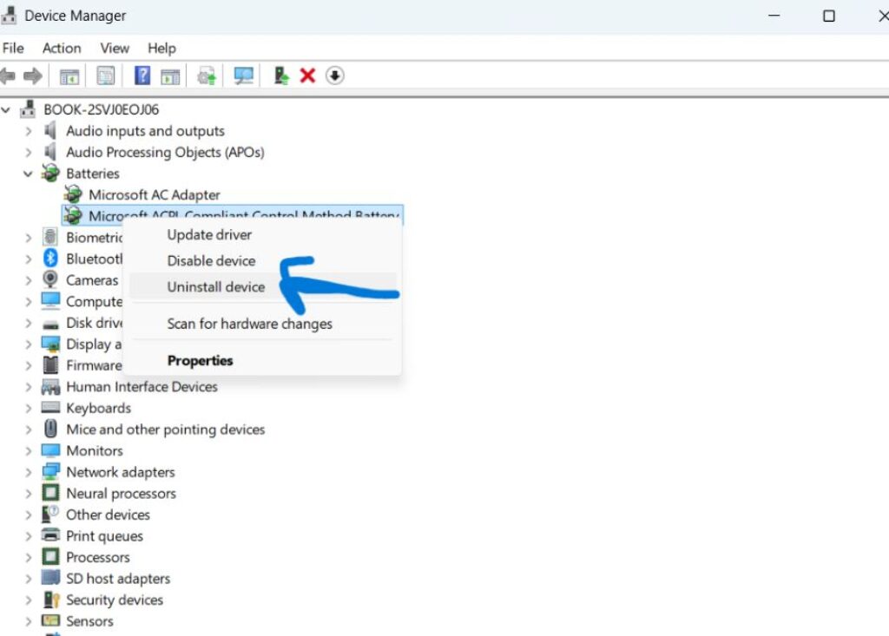The image size is (889, 636).
Task: Select the Print queues row
Action: coord(104,535)
